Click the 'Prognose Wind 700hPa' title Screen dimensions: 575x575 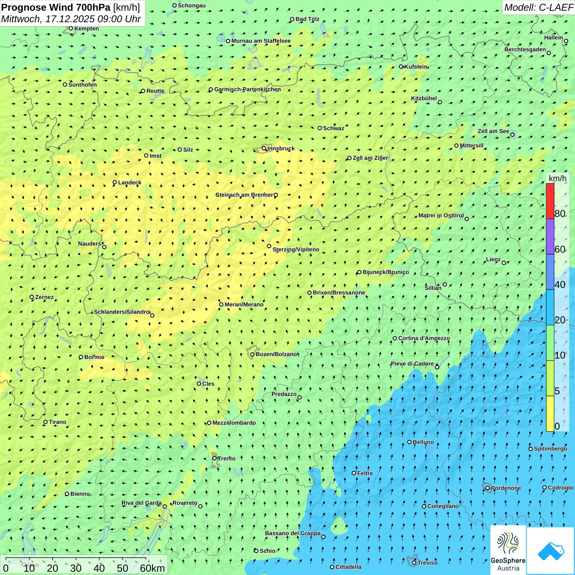tap(56, 7)
